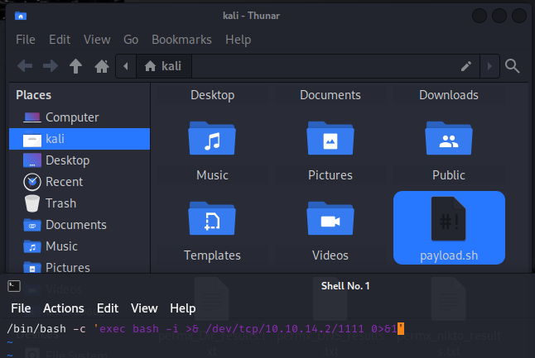Open Recent in the Places sidebar
The image size is (535, 358).
(80, 182)
